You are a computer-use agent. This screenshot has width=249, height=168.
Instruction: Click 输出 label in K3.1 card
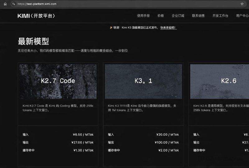pos(111,142)
